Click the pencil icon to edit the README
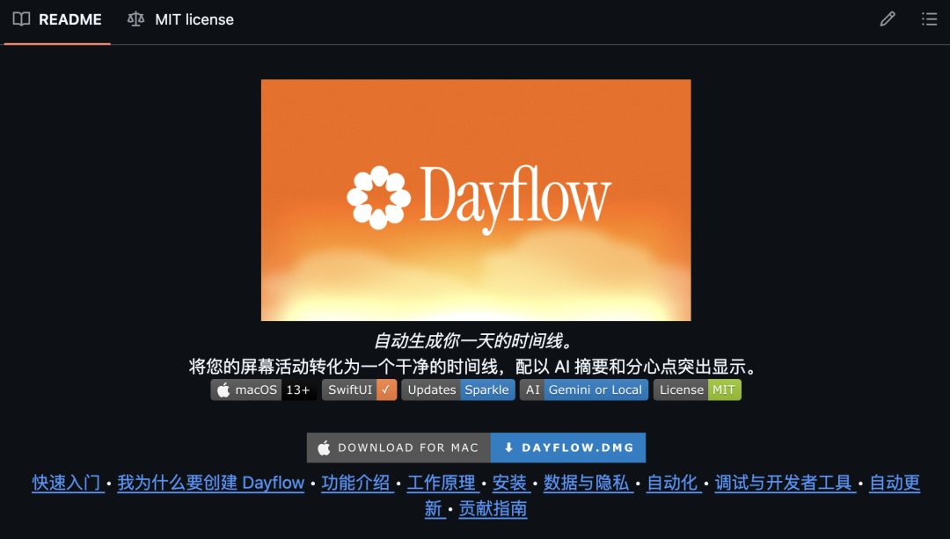950x539 pixels. click(x=888, y=18)
